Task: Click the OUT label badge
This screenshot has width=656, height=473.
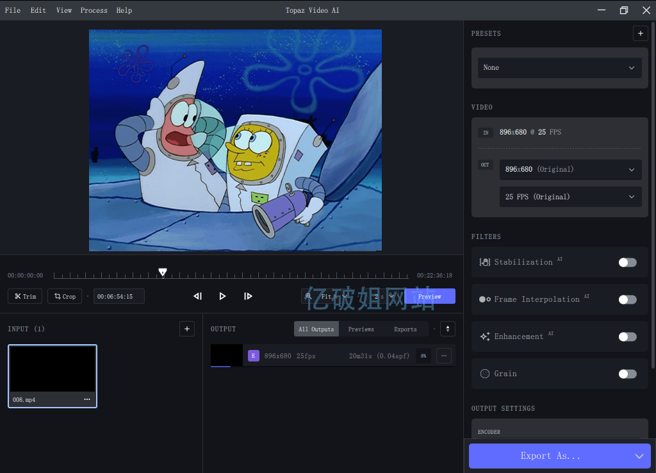Action: click(x=486, y=165)
